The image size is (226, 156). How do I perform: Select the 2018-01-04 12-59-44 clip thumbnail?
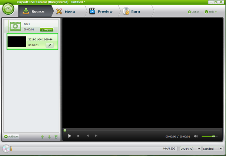click(17, 42)
